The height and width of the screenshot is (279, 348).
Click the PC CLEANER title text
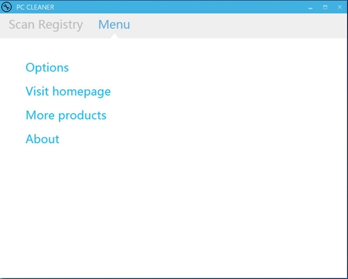(35, 8)
